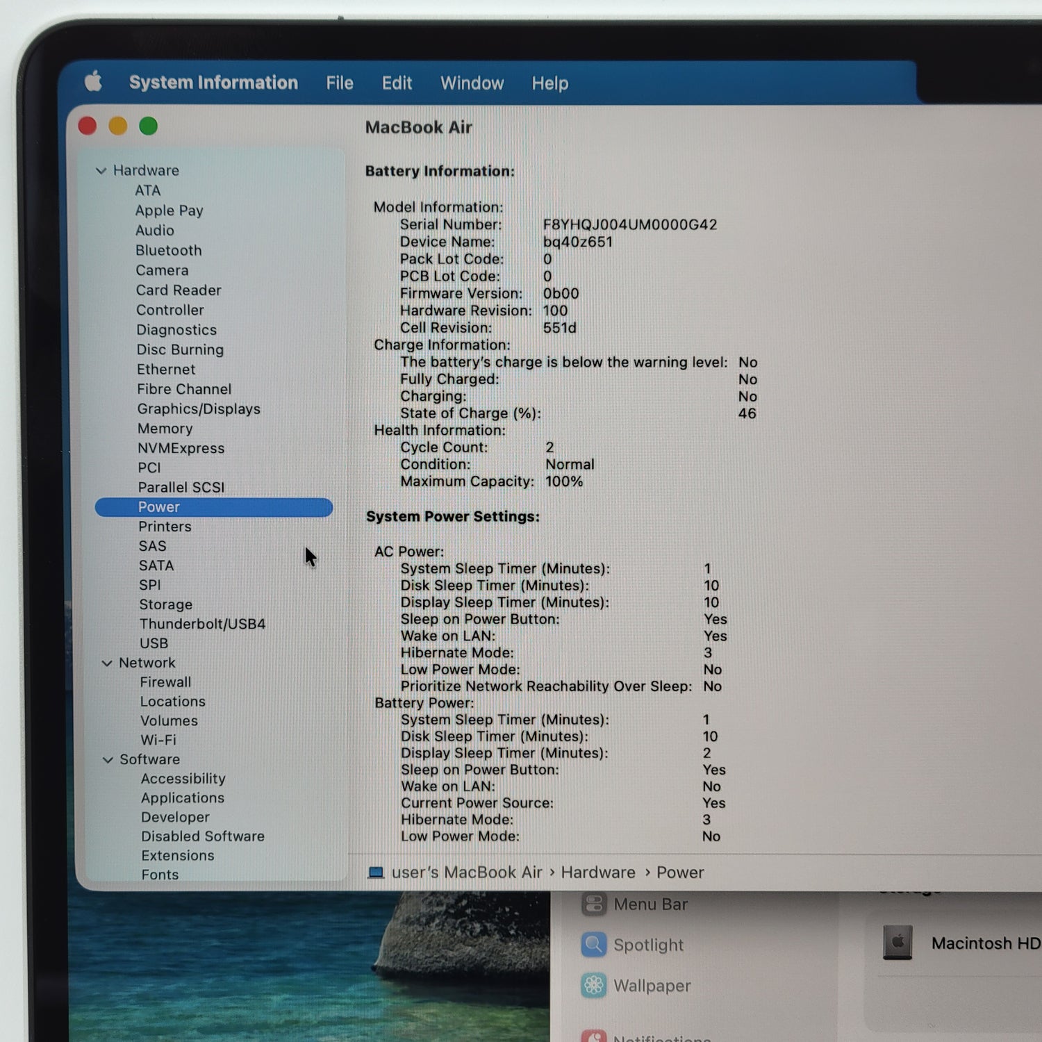Click the Macintosh HD drive icon

point(898,943)
